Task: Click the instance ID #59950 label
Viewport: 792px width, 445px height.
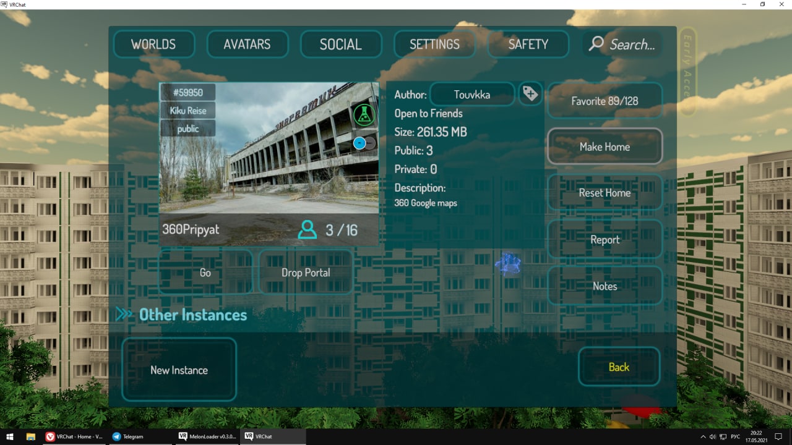Action: click(x=188, y=93)
